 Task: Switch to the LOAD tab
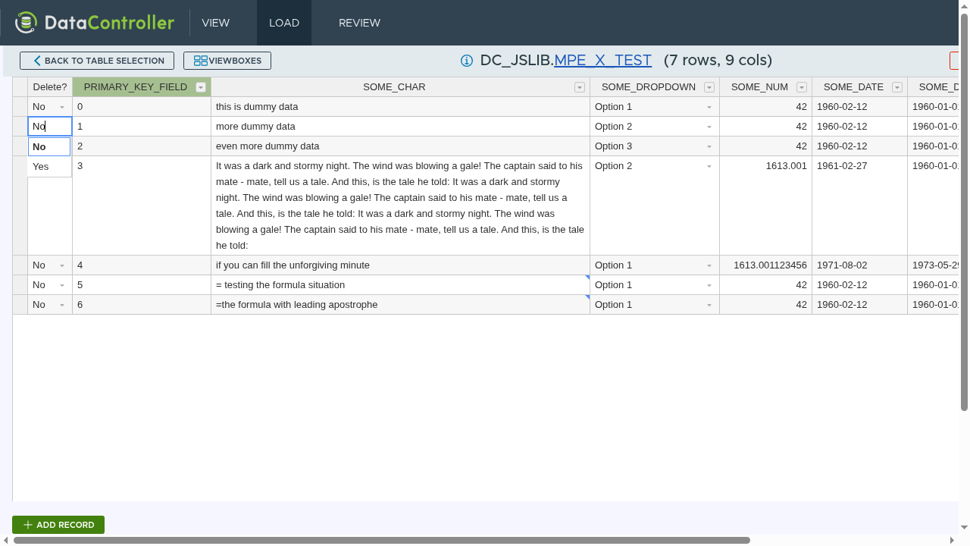[284, 23]
